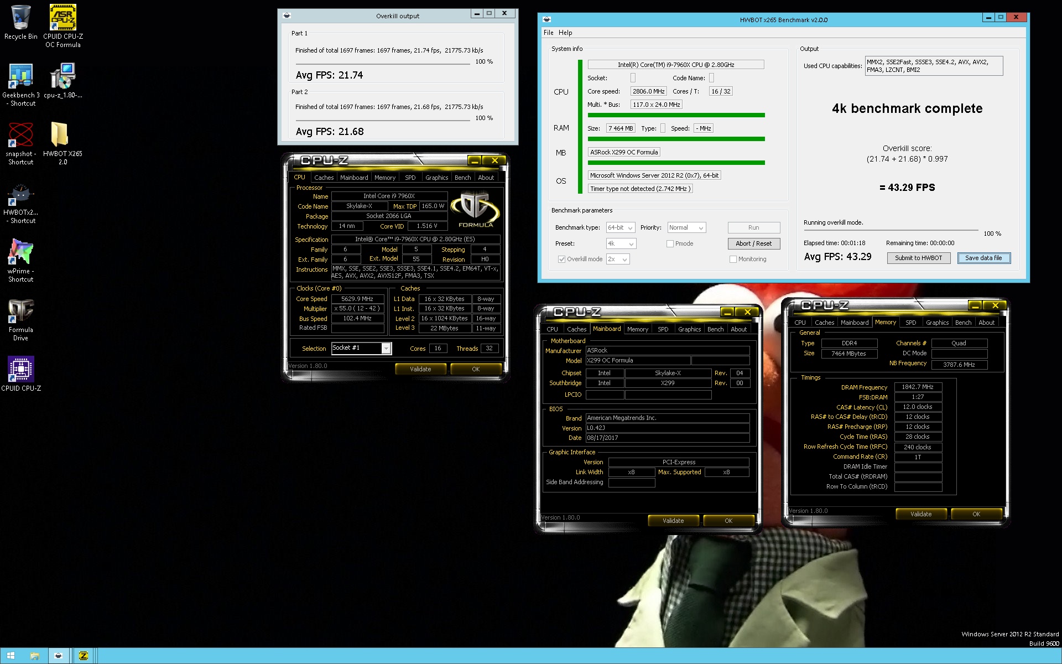Select CPU-Z yellow taskbar icon
This screenshot has width=1062, height=664.
click(x=84, y=656)
